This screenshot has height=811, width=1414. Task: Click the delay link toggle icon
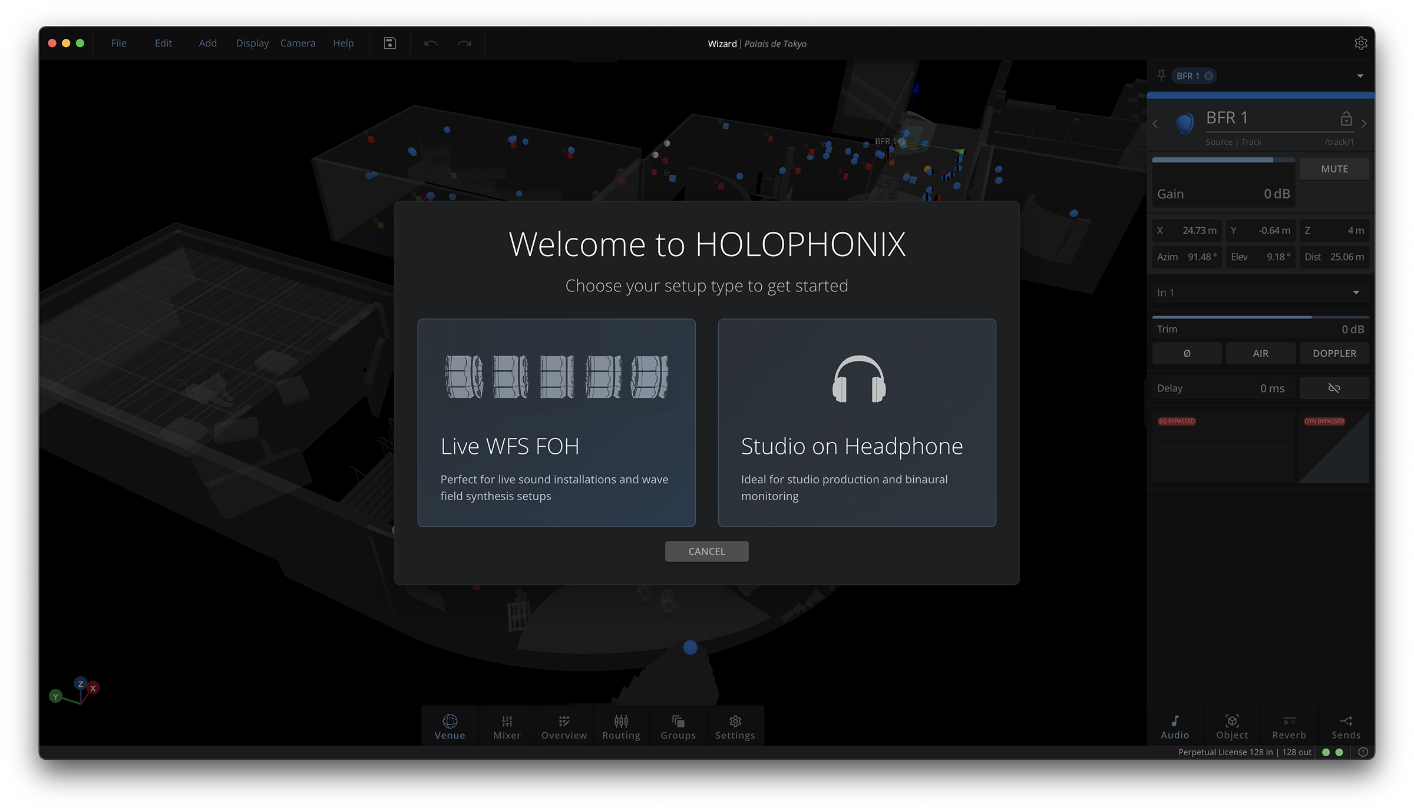click(1334, 388)
